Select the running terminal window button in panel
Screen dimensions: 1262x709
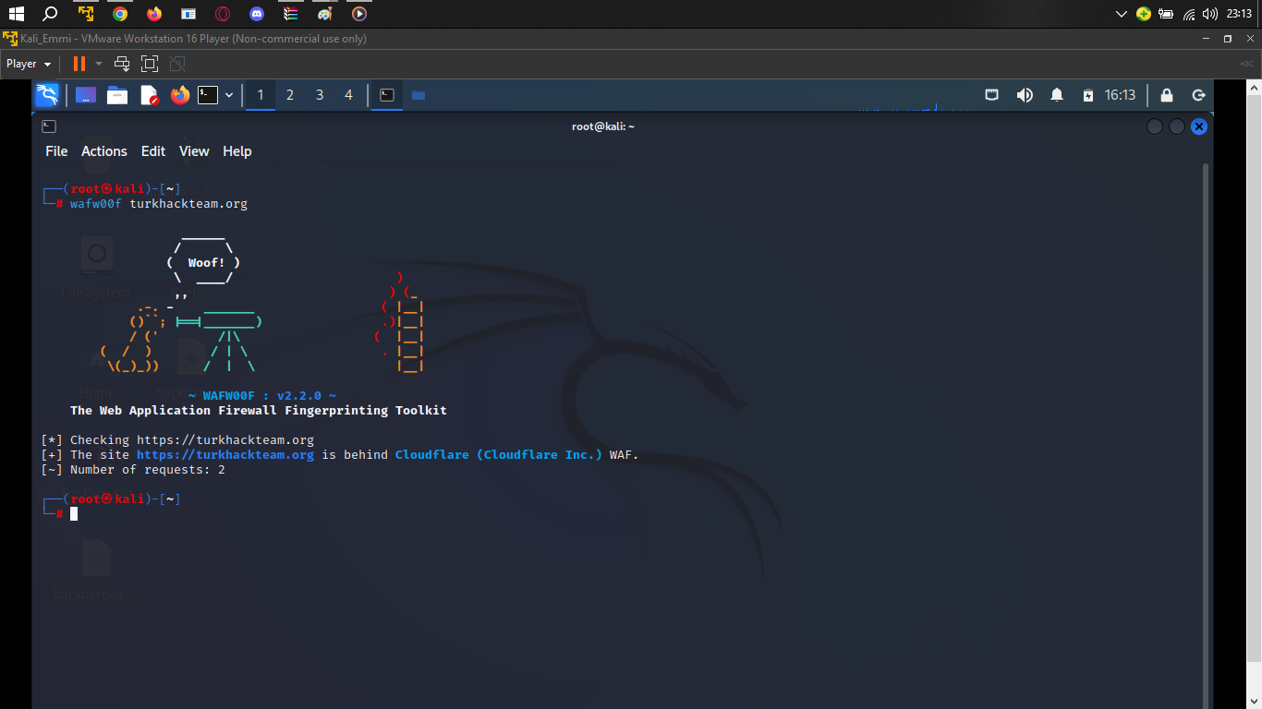pyautogui.click(x=387, y=95)
